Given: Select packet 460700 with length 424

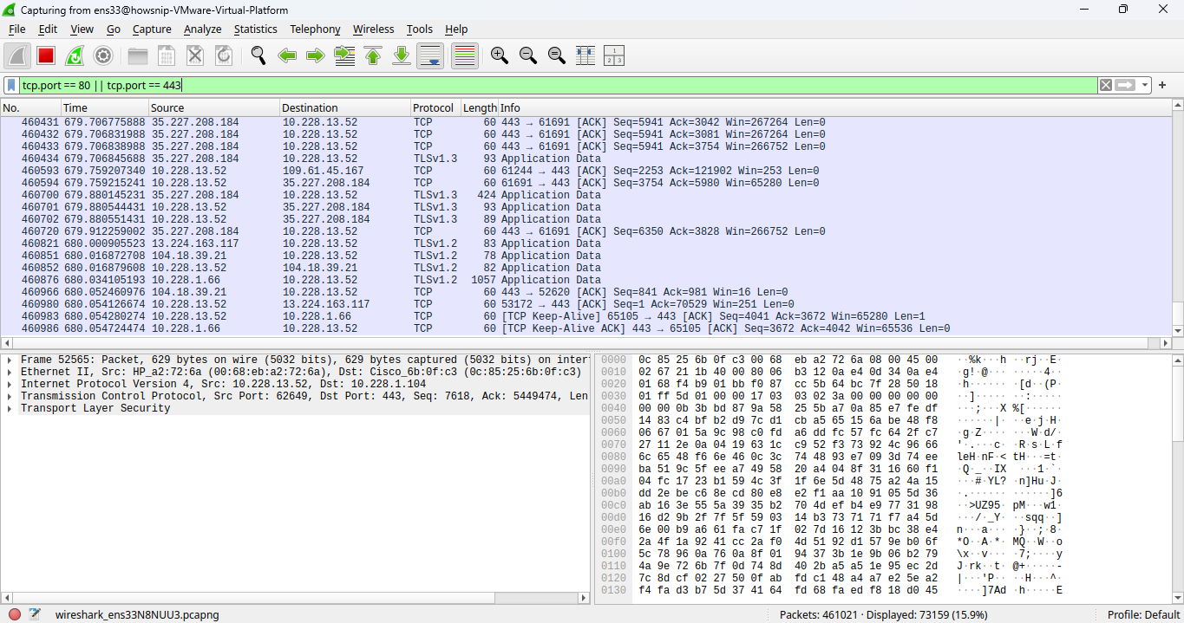Looking at the screenshot, I should click(x=585, y=195).
